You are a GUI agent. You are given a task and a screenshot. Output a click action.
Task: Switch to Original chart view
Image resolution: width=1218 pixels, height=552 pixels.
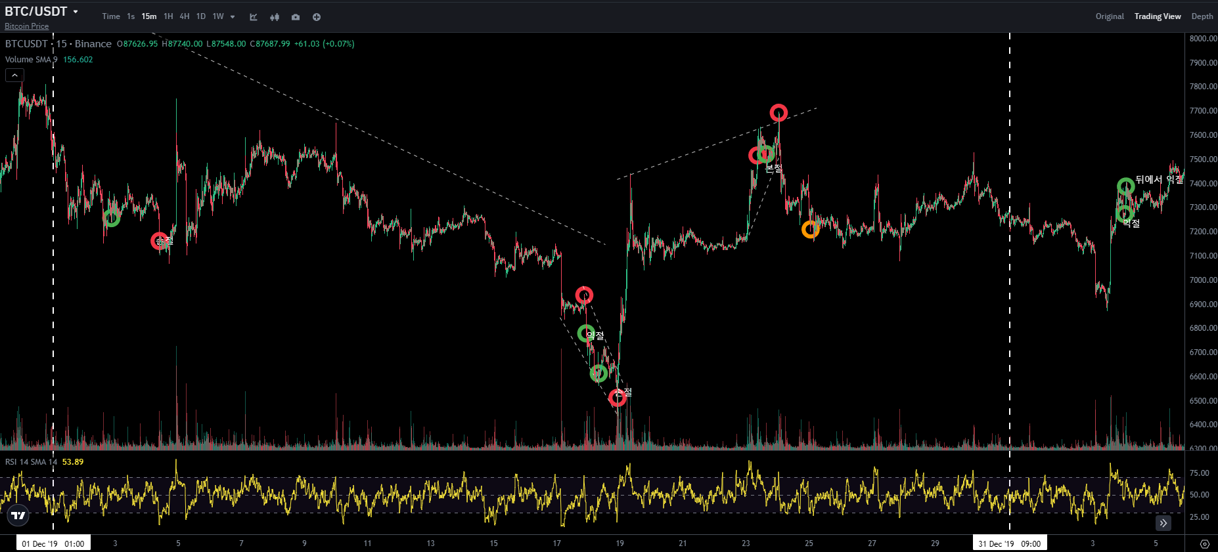coord(1110,16)
